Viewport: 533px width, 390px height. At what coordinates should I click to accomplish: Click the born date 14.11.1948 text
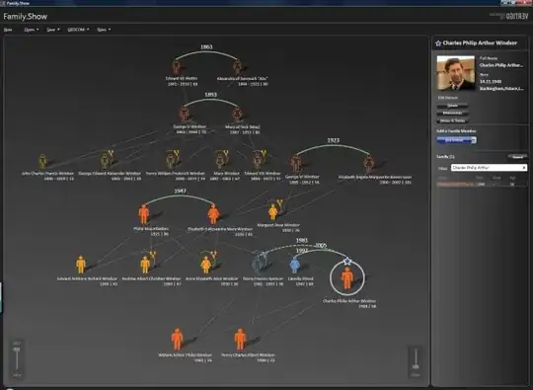(x=491, y=82)
